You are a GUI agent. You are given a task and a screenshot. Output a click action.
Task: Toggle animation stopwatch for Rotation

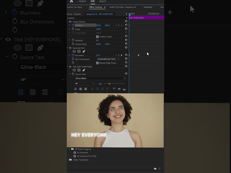click(73, 40)
